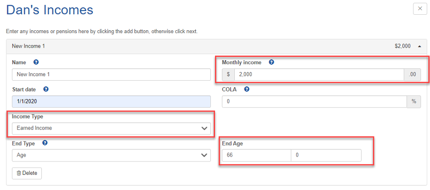Click the dollar sign prefix of income
Screen dimensions: 430x190
[228, 74]
